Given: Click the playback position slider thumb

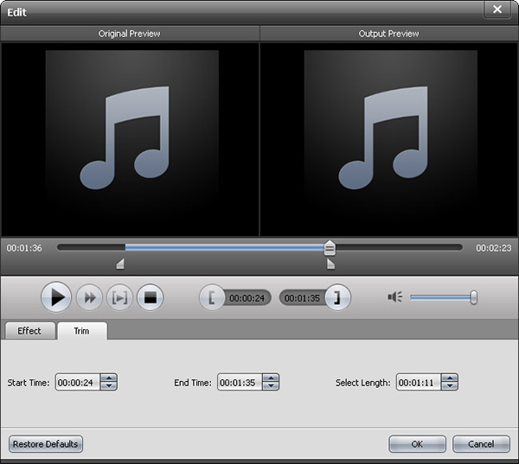Looking at the screenshot, I should pos(330,248).
